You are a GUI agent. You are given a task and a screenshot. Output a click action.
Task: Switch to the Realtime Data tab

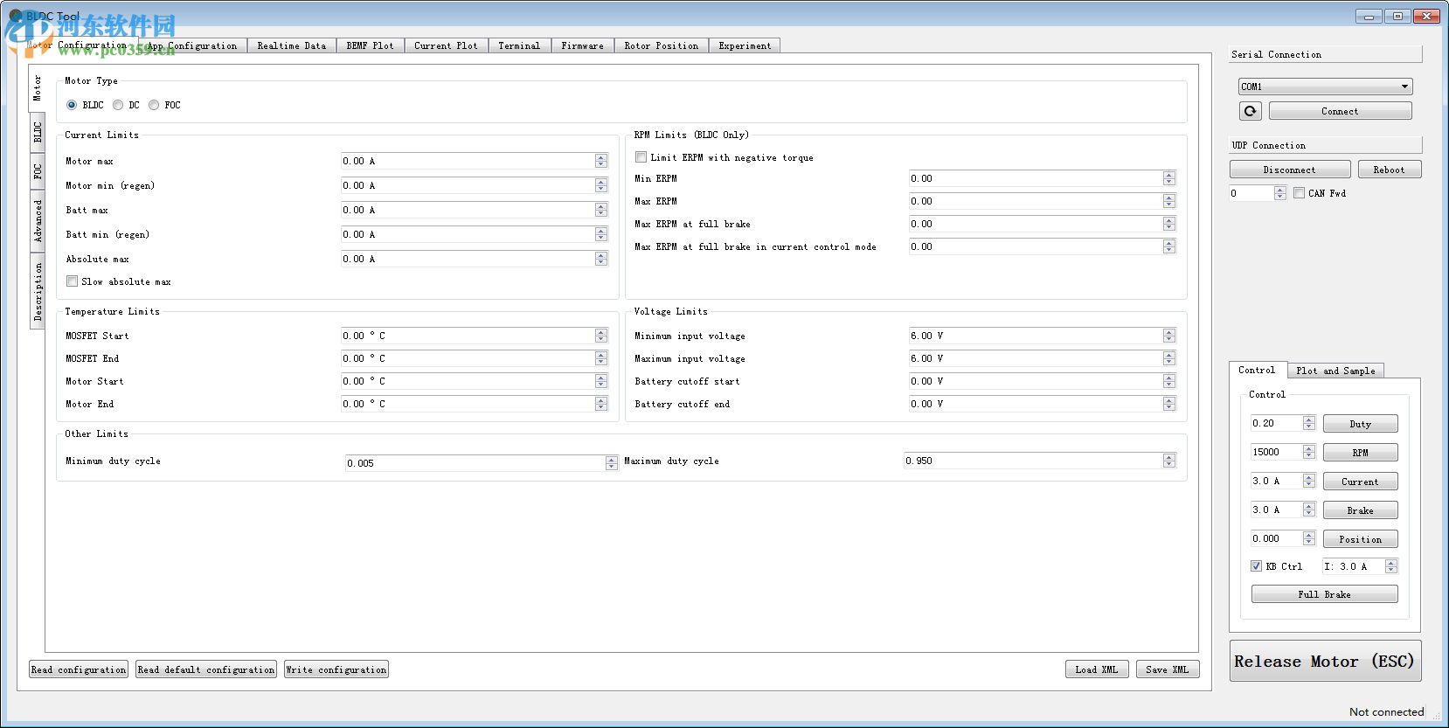pyautogui.click(x=291, y=46)
